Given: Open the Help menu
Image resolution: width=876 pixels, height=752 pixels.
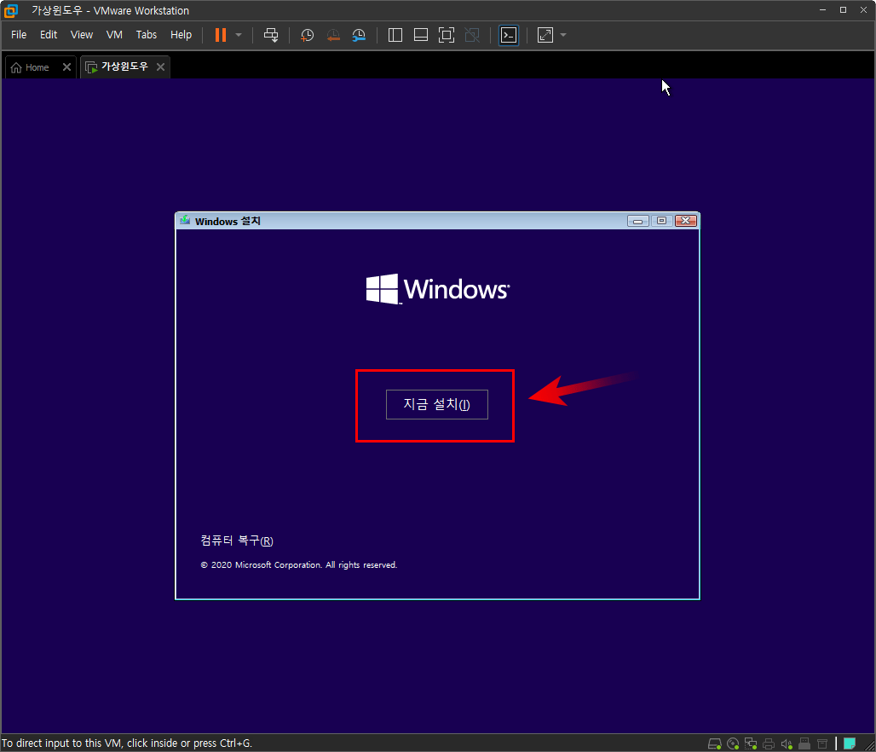Looking at the screenshot, I should (181, 35).
